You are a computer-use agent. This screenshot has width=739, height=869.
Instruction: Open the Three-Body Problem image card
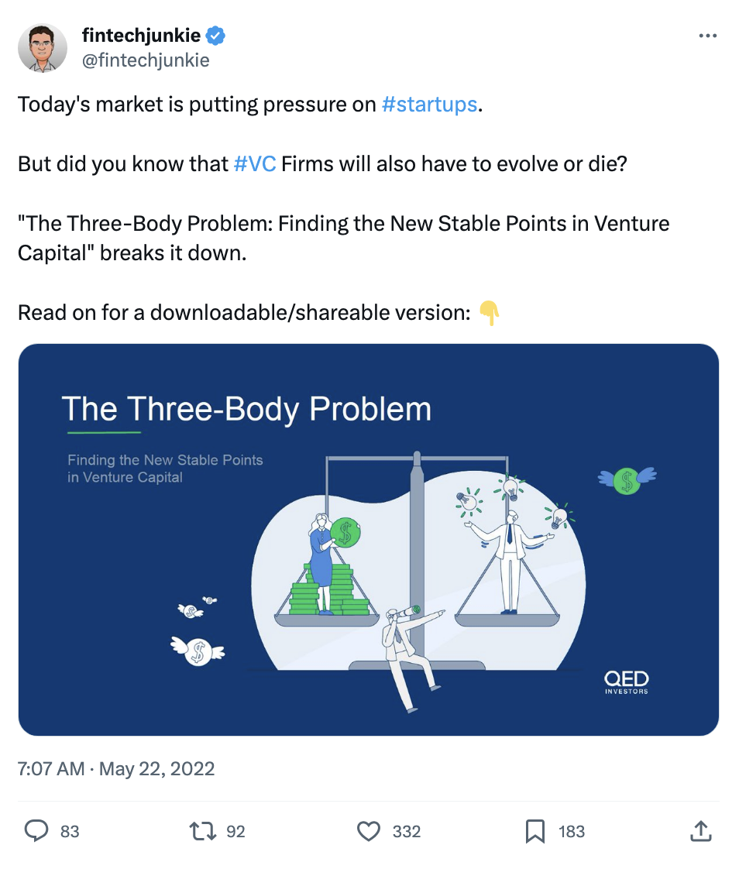[x=369, y=539]
